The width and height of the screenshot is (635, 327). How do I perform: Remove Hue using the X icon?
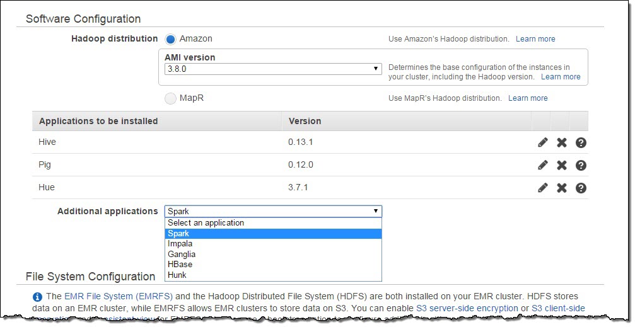pyautogui.click(x=562, y=188)
